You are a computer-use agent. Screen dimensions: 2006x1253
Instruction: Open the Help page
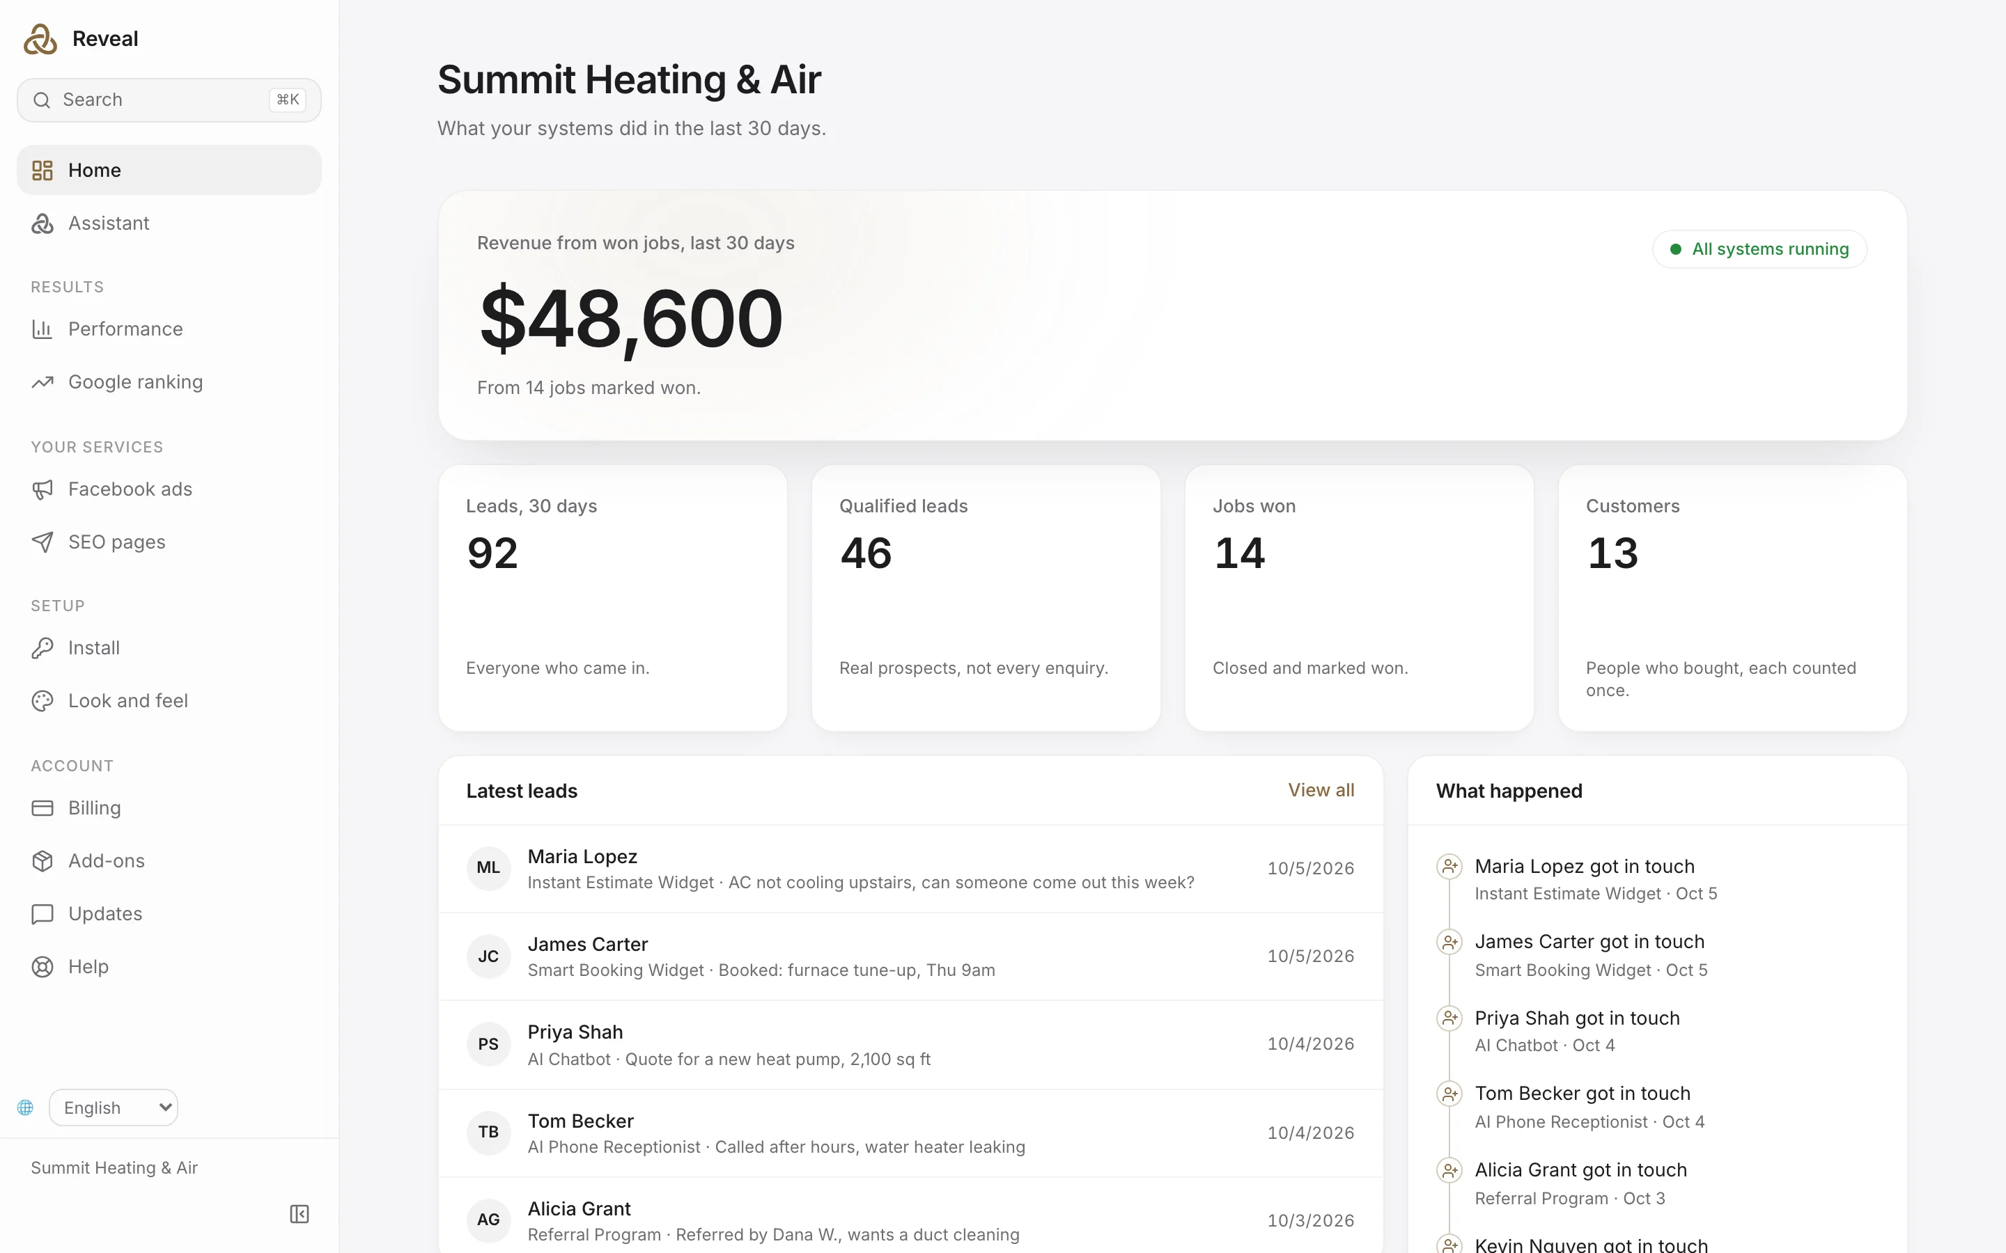click(169, 967)
